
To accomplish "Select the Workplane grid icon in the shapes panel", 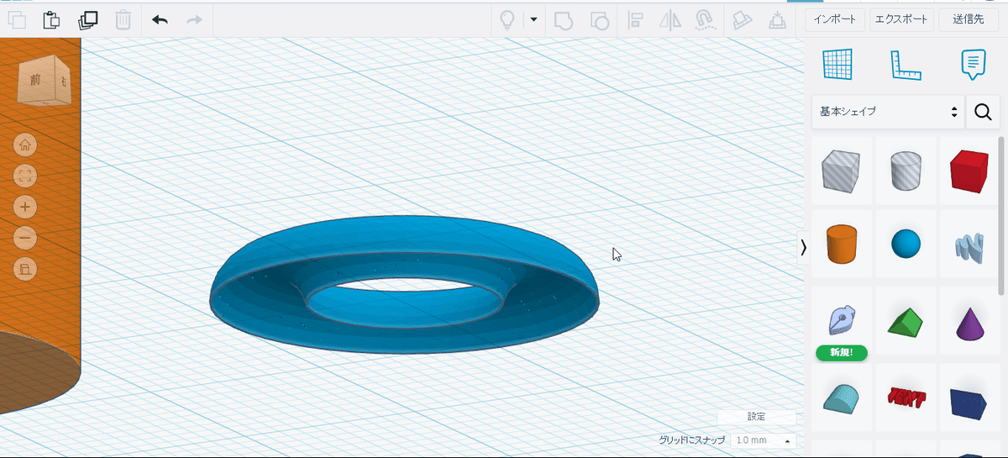I will (837, 65).
